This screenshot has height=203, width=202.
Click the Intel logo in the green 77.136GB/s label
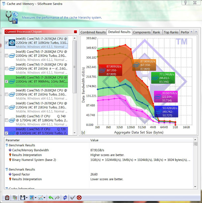155,78
